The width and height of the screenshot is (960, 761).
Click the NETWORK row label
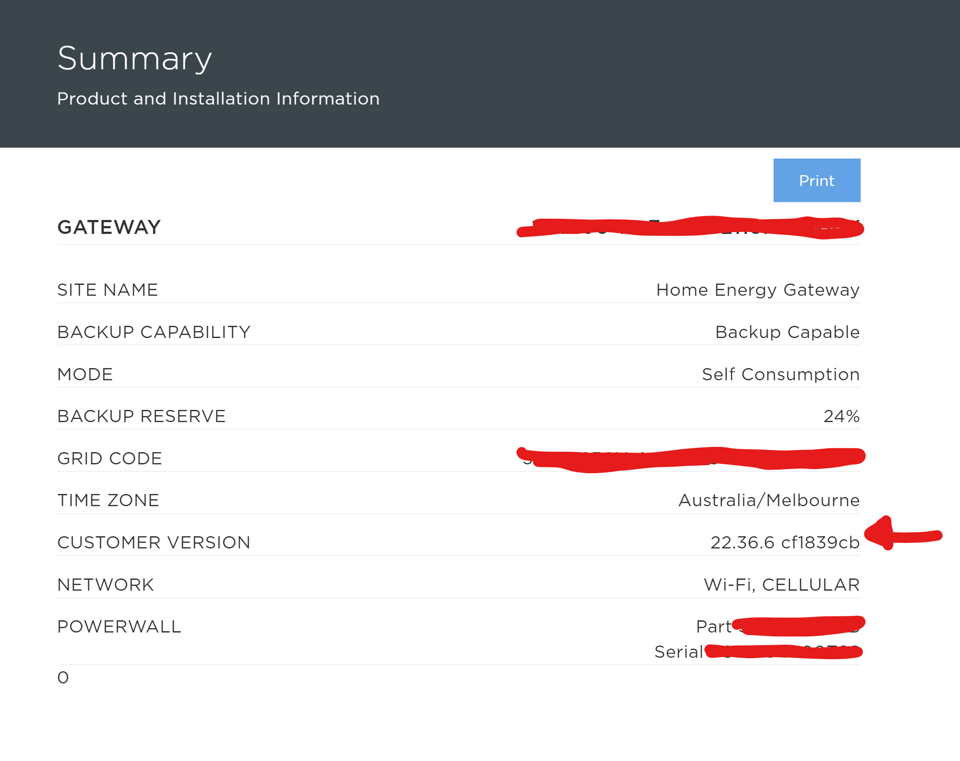105,584
